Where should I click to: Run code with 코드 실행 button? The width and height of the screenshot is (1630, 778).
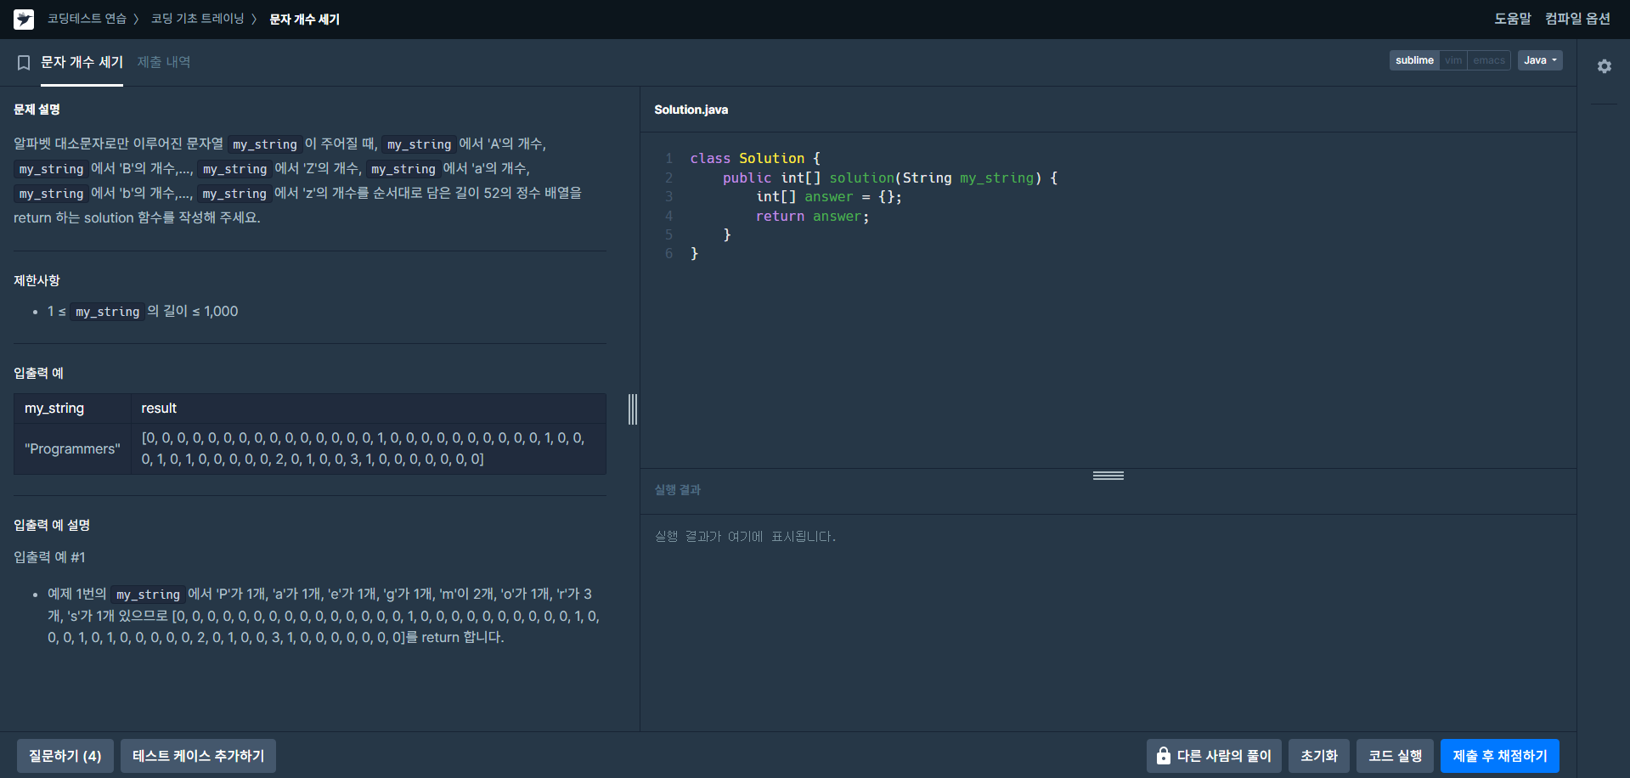(x=1395, y=756)
